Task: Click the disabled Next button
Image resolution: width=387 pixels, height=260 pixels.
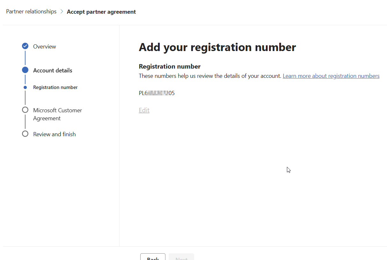Action: point(181,257)
